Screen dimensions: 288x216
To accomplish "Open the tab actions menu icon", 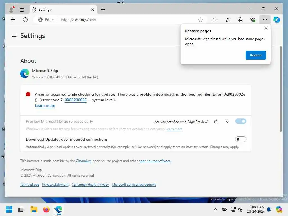I will 22,9.
